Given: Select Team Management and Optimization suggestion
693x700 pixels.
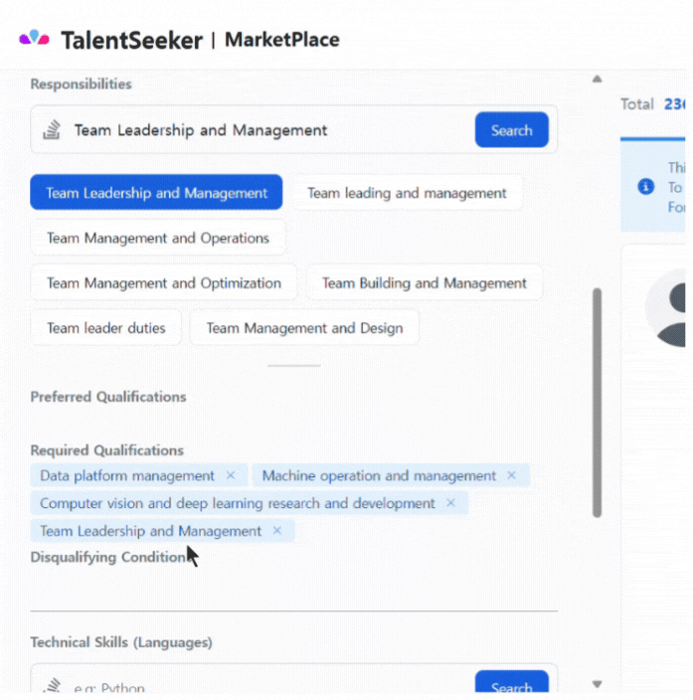Looking at the screenshot, I should point(164,283).
